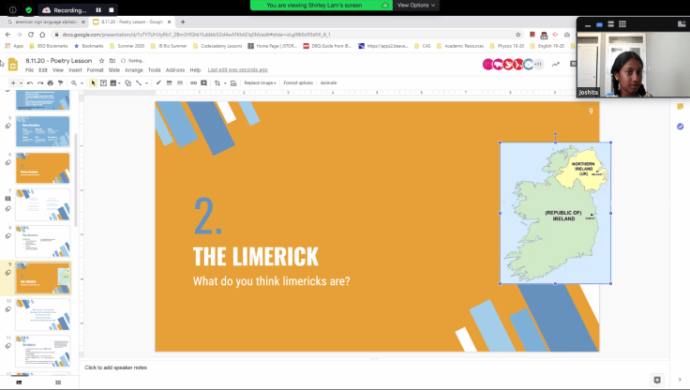690x390 pixels.
Task: Star the 8.11.20 Poetry Lesson presentation
Action: tap(100, 61)
